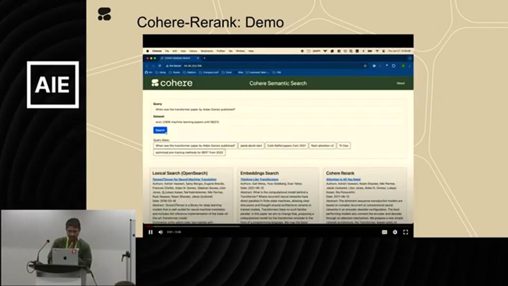
Task: Click the Wi-Fi icon in menu bar
Action: (x=377, y=51)
